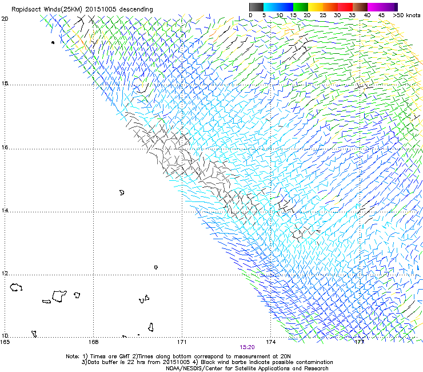Click latitude label '20' on the left axis
This screenshot has height=372, width=423.
pyautogui.click(x=5, y=19)
